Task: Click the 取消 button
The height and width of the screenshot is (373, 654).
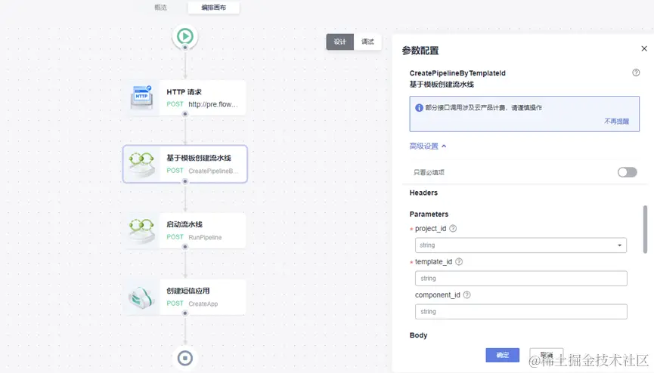Action: point(547,355)
